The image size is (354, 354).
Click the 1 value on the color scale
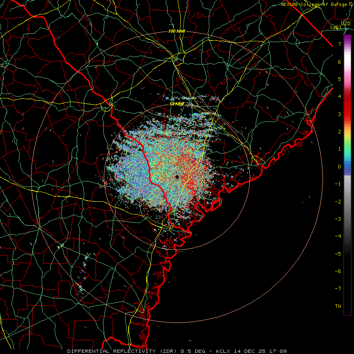[339, 149]
